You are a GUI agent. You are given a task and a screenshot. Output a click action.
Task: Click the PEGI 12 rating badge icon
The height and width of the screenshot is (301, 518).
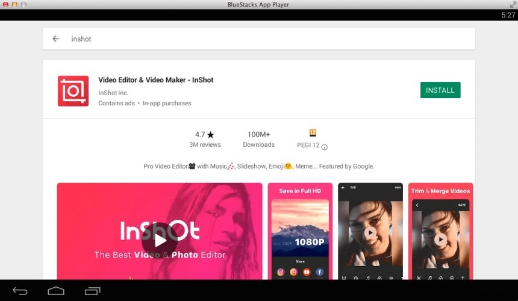click(x=313, y=132)
